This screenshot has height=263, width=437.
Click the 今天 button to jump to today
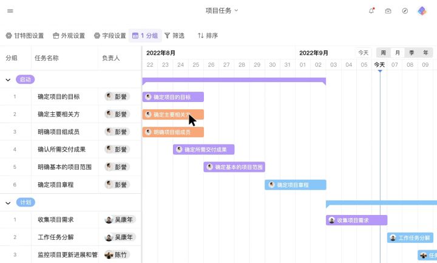coord(363,53)
